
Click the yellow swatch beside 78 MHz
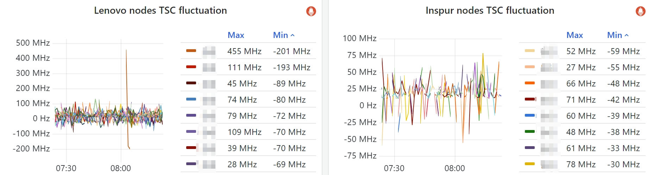[529, 164]
